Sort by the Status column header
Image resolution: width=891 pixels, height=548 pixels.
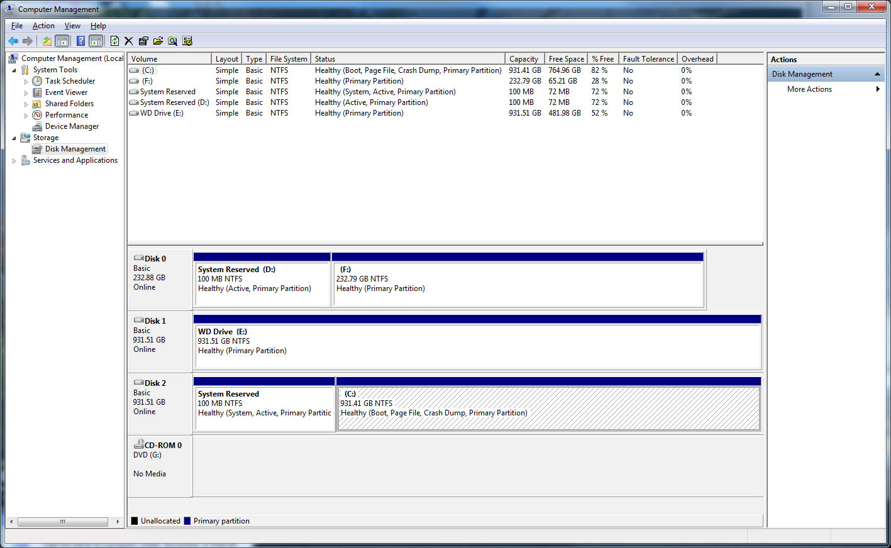click(x=407, y=58)
